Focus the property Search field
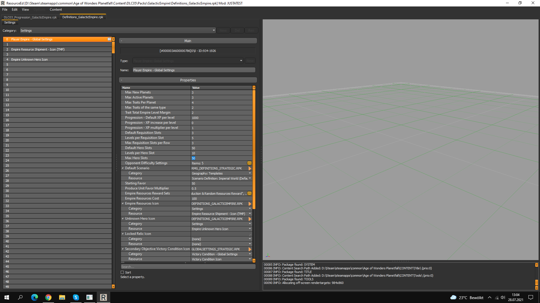 pyautogui.click(x=188, y=267)
